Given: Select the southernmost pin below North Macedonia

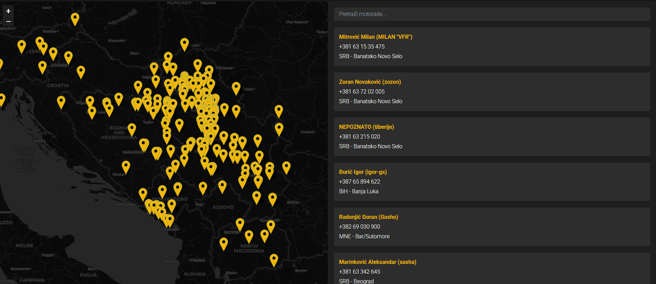Looking at the screenshot, I should (x=274, y=259).
